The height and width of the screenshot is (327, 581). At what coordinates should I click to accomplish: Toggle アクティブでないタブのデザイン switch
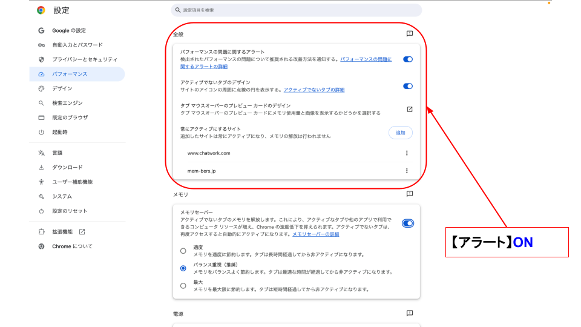click(408, 86)
